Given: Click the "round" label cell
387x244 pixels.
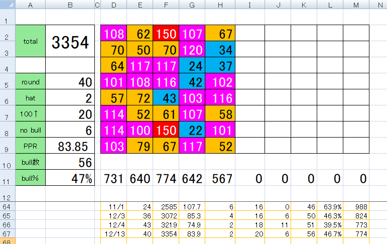Looking at the screenshot, I should tap(30, 81).
